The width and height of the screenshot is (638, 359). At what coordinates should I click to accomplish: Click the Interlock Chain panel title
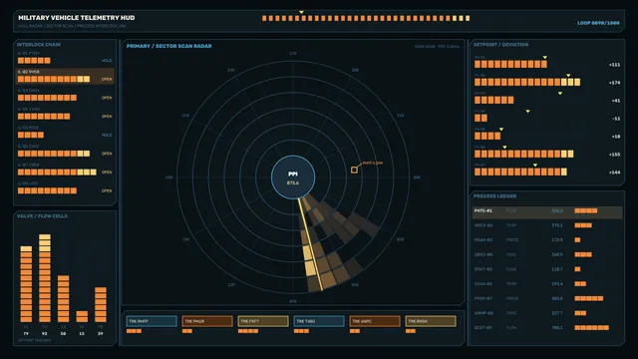pos(39,44)
